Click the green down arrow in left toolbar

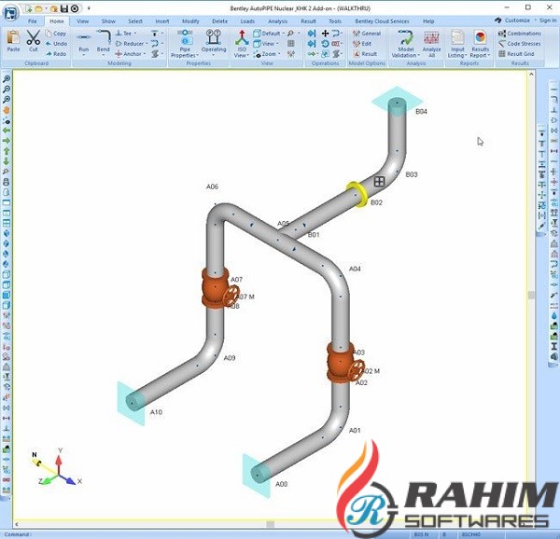click(7, 161)
